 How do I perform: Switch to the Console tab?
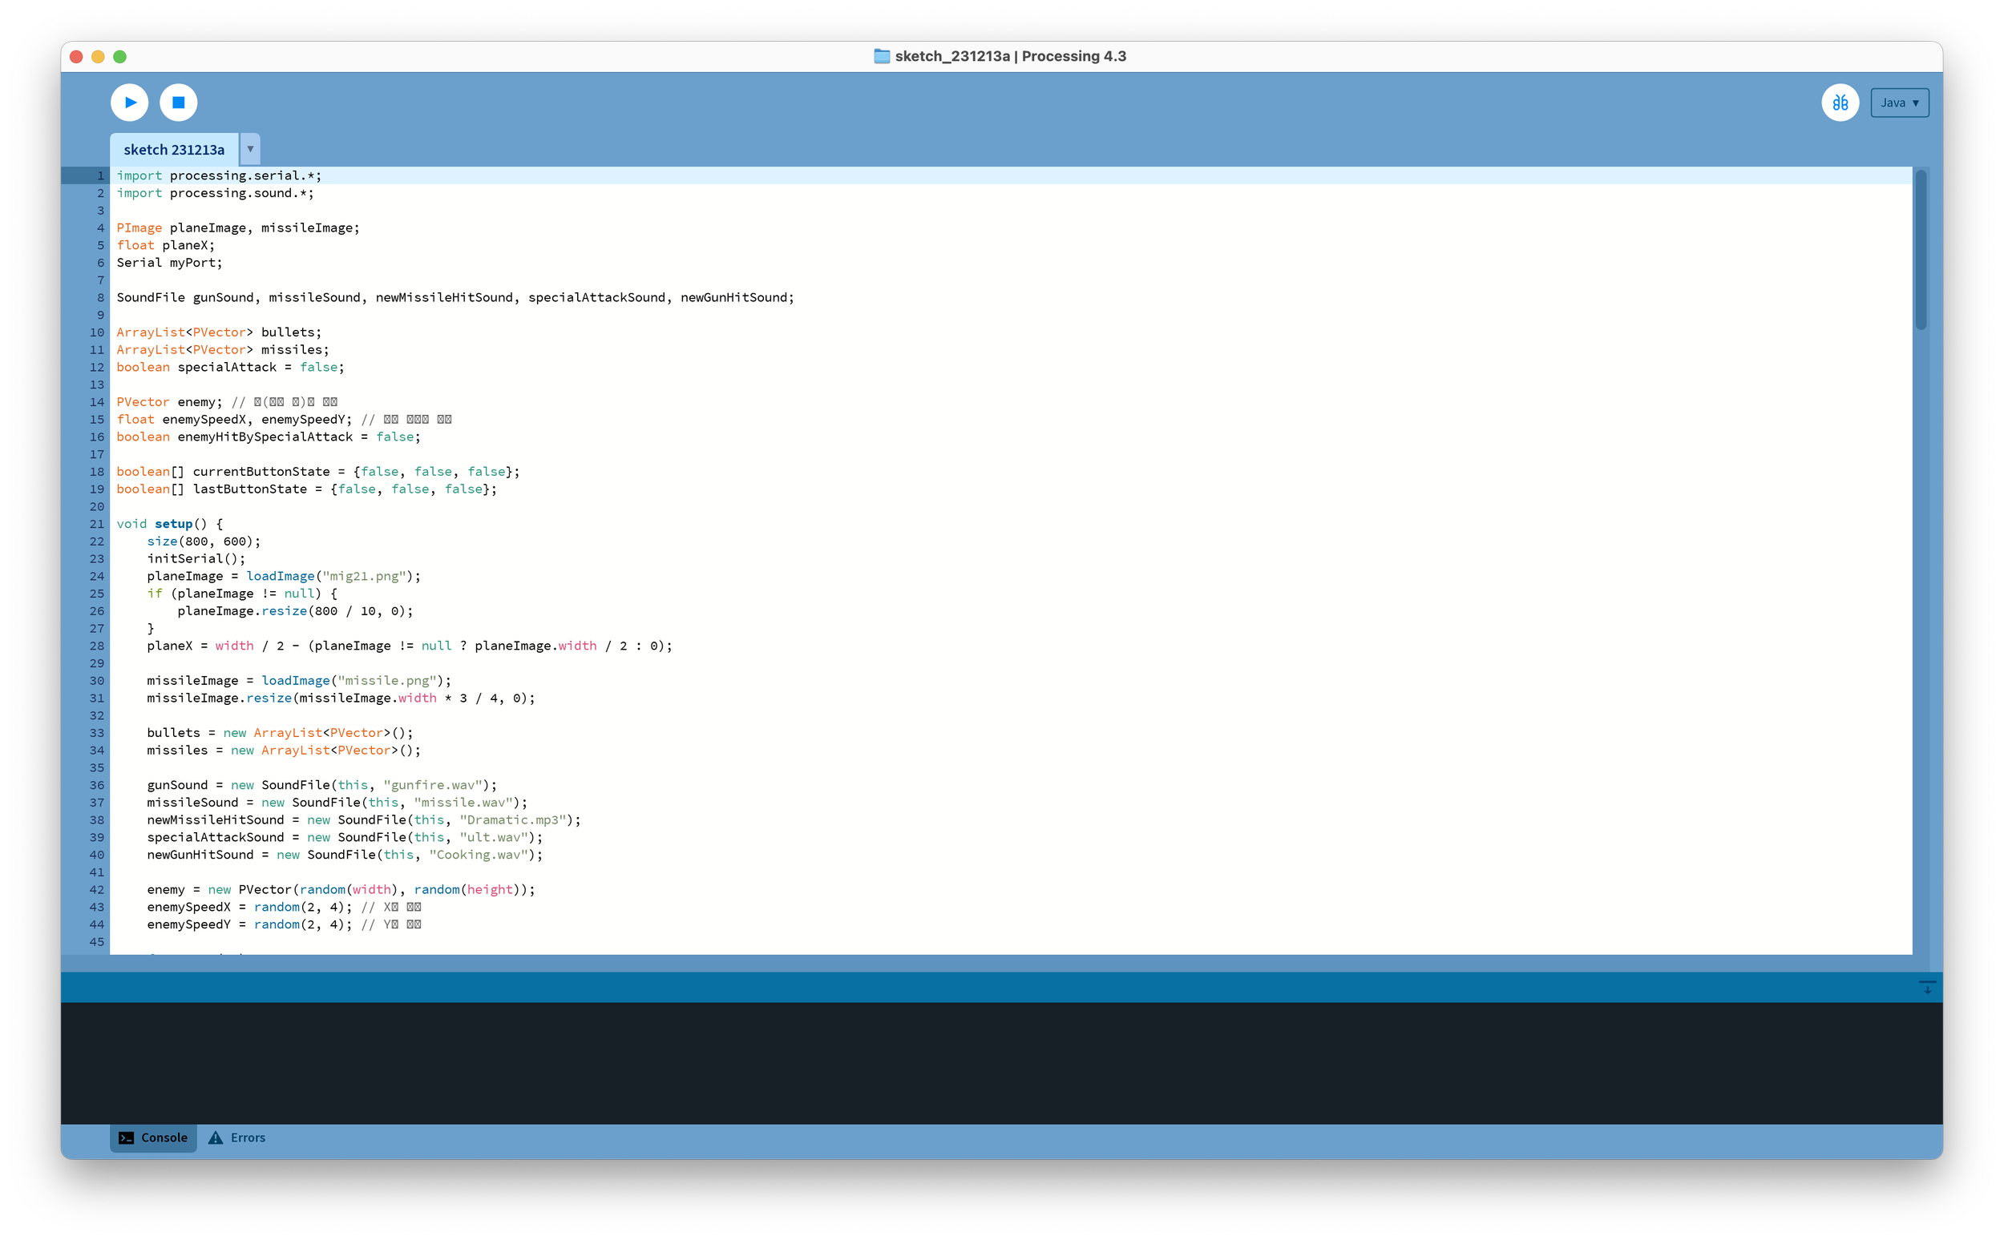[153, 1137]
